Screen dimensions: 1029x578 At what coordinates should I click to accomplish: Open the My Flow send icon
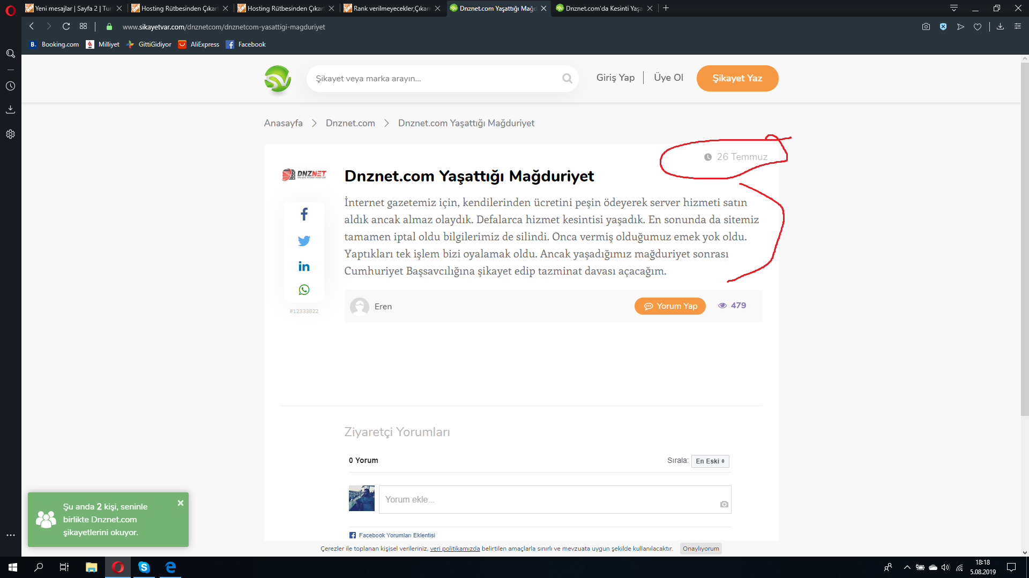[x=960, y=26]
